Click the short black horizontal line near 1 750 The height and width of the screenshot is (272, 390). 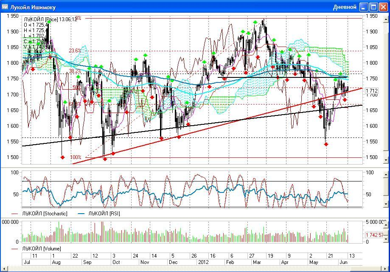(282, 77)
